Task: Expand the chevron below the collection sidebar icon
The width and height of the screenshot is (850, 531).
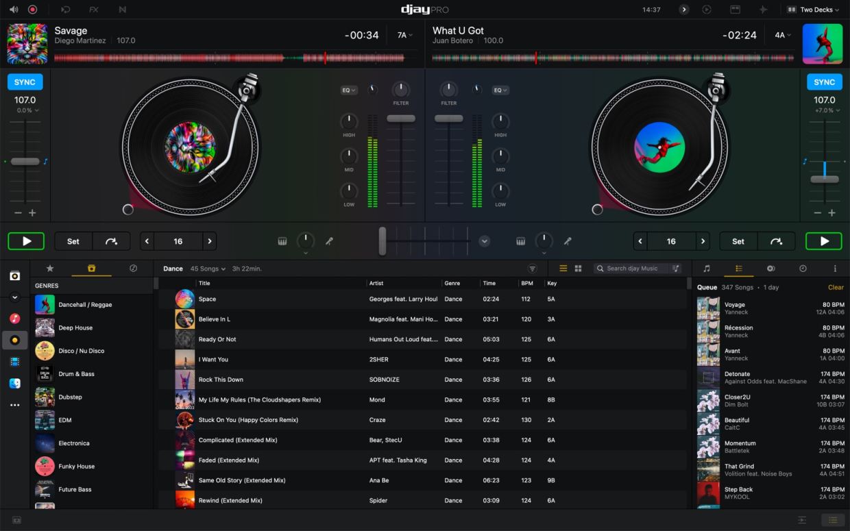Action: pos(14,297)
